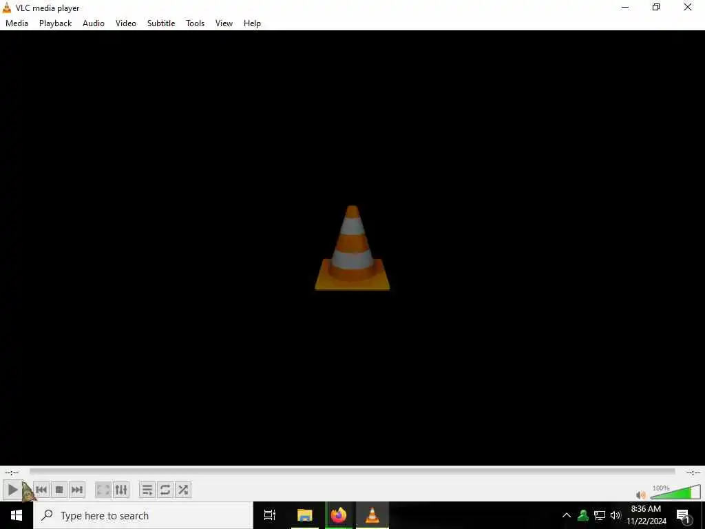The image size is (705, 529).
Task: Minimize the VLC window
Action: point(625,7)
